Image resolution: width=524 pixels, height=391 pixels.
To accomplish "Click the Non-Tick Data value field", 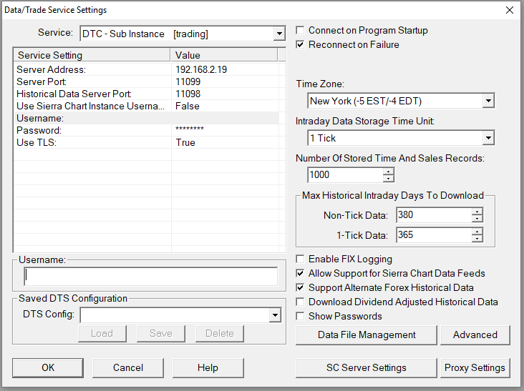I will (434, 215).
